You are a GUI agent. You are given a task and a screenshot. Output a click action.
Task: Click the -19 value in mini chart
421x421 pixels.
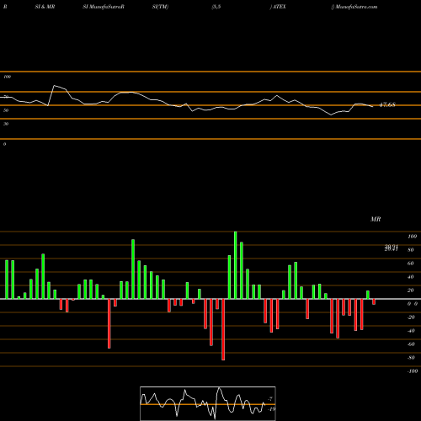271,409
